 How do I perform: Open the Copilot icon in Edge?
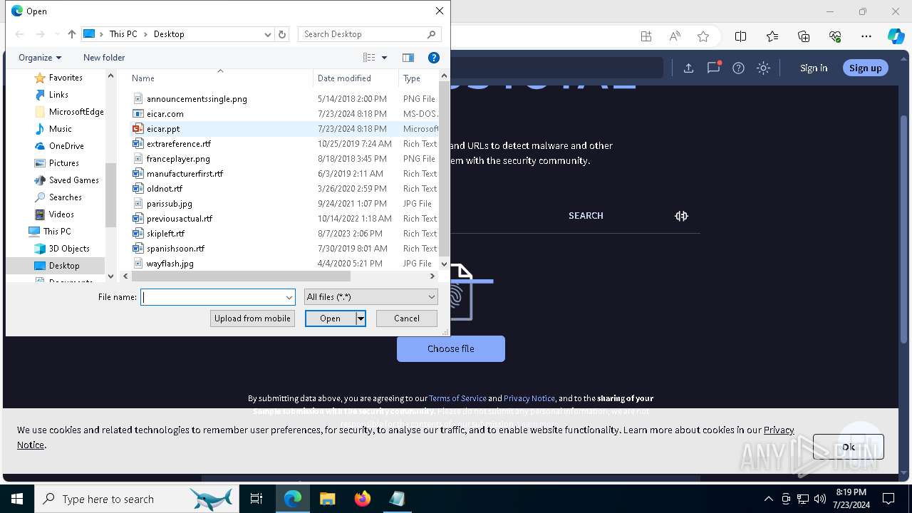coord(896,37)
